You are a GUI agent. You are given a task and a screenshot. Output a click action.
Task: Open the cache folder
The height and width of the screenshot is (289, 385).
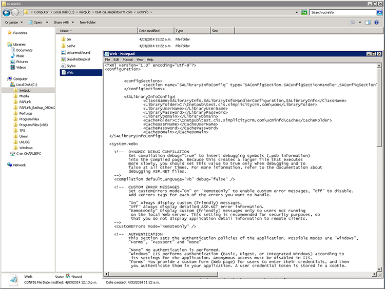(71, 46)
